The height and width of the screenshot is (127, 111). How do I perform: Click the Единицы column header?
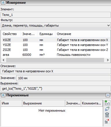point(46,34)
